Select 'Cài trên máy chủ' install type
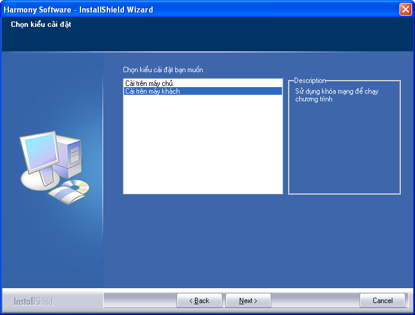 pyautogui.click(x=203, y=84)
